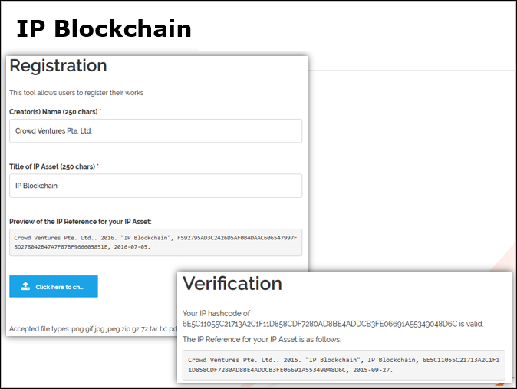Viewport: 517px width, 389px height.
Task: Click the 'IP Blockchain' slide title
Action: tap(104, 29)
